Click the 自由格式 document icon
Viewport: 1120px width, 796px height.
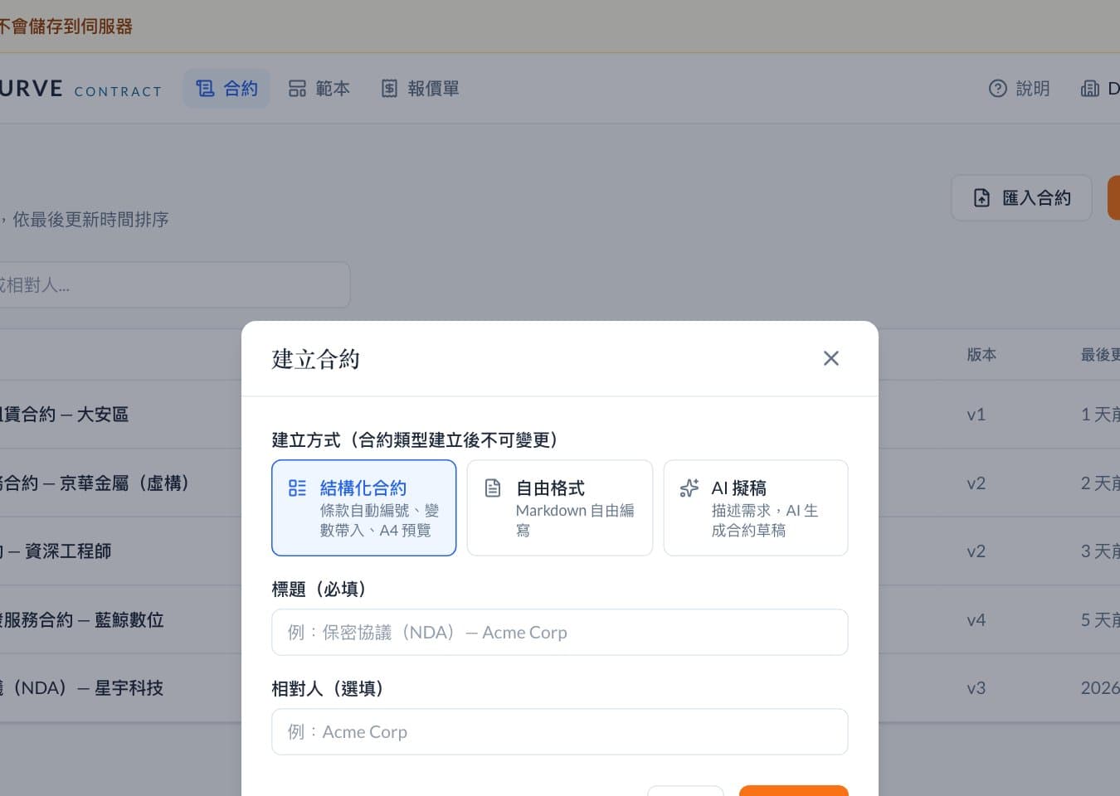[x=493, y=488]
